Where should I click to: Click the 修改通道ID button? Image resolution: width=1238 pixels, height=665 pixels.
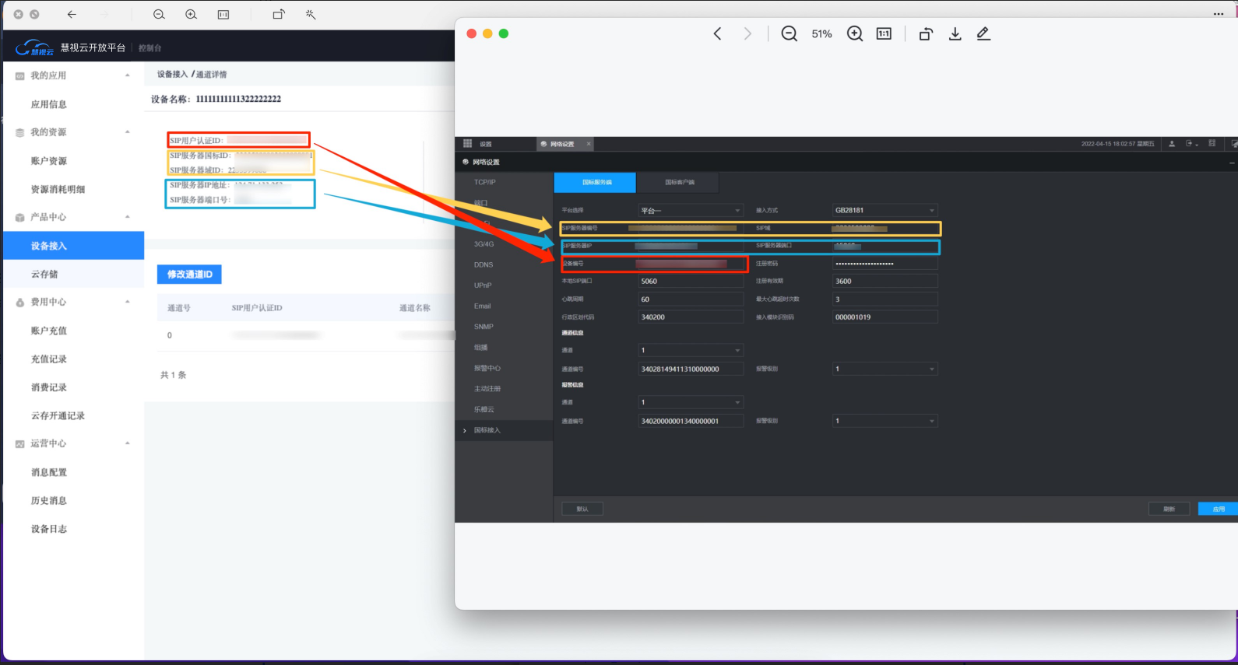[x=189, y=275]
